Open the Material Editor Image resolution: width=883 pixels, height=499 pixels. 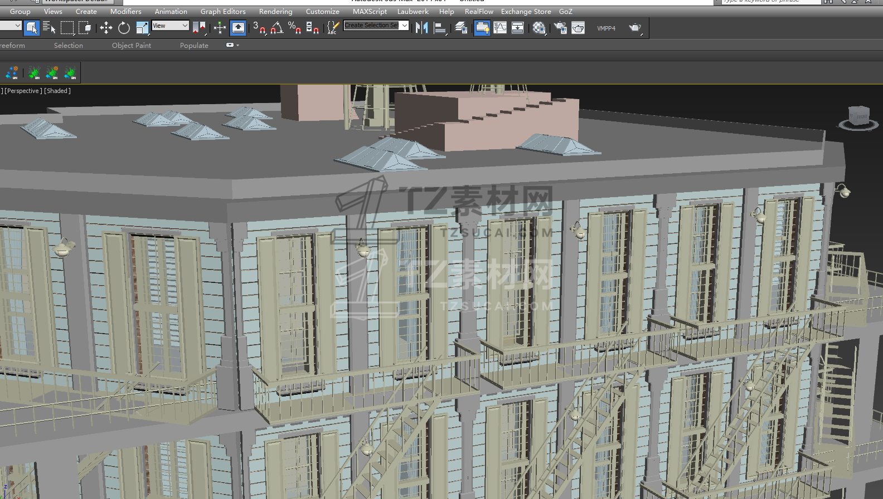[x=539, y=27]
